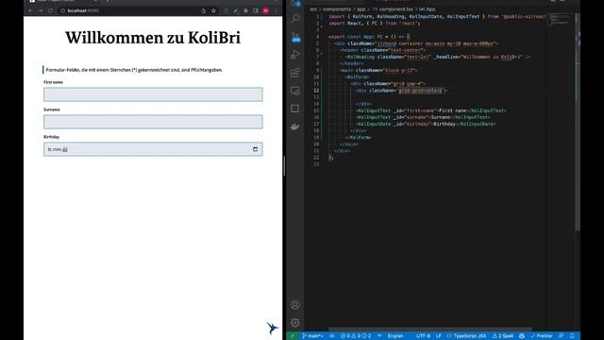Open the Extensions view
This screenshot has height=340, width=604.
click(x=295, y=73)
